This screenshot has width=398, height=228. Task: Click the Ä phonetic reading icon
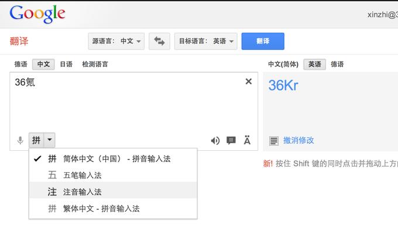(x=247, y=140)
